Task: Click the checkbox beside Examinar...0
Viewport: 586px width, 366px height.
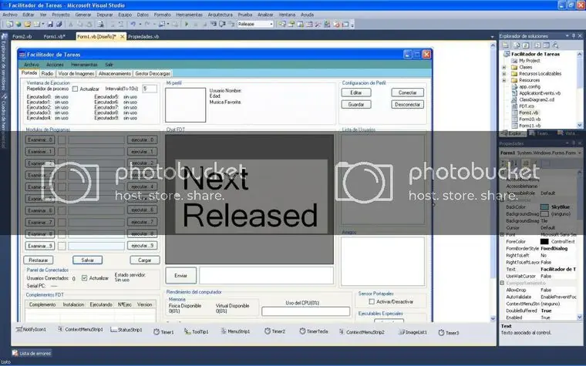Action: pyautogui.click(x=62, y=140)
